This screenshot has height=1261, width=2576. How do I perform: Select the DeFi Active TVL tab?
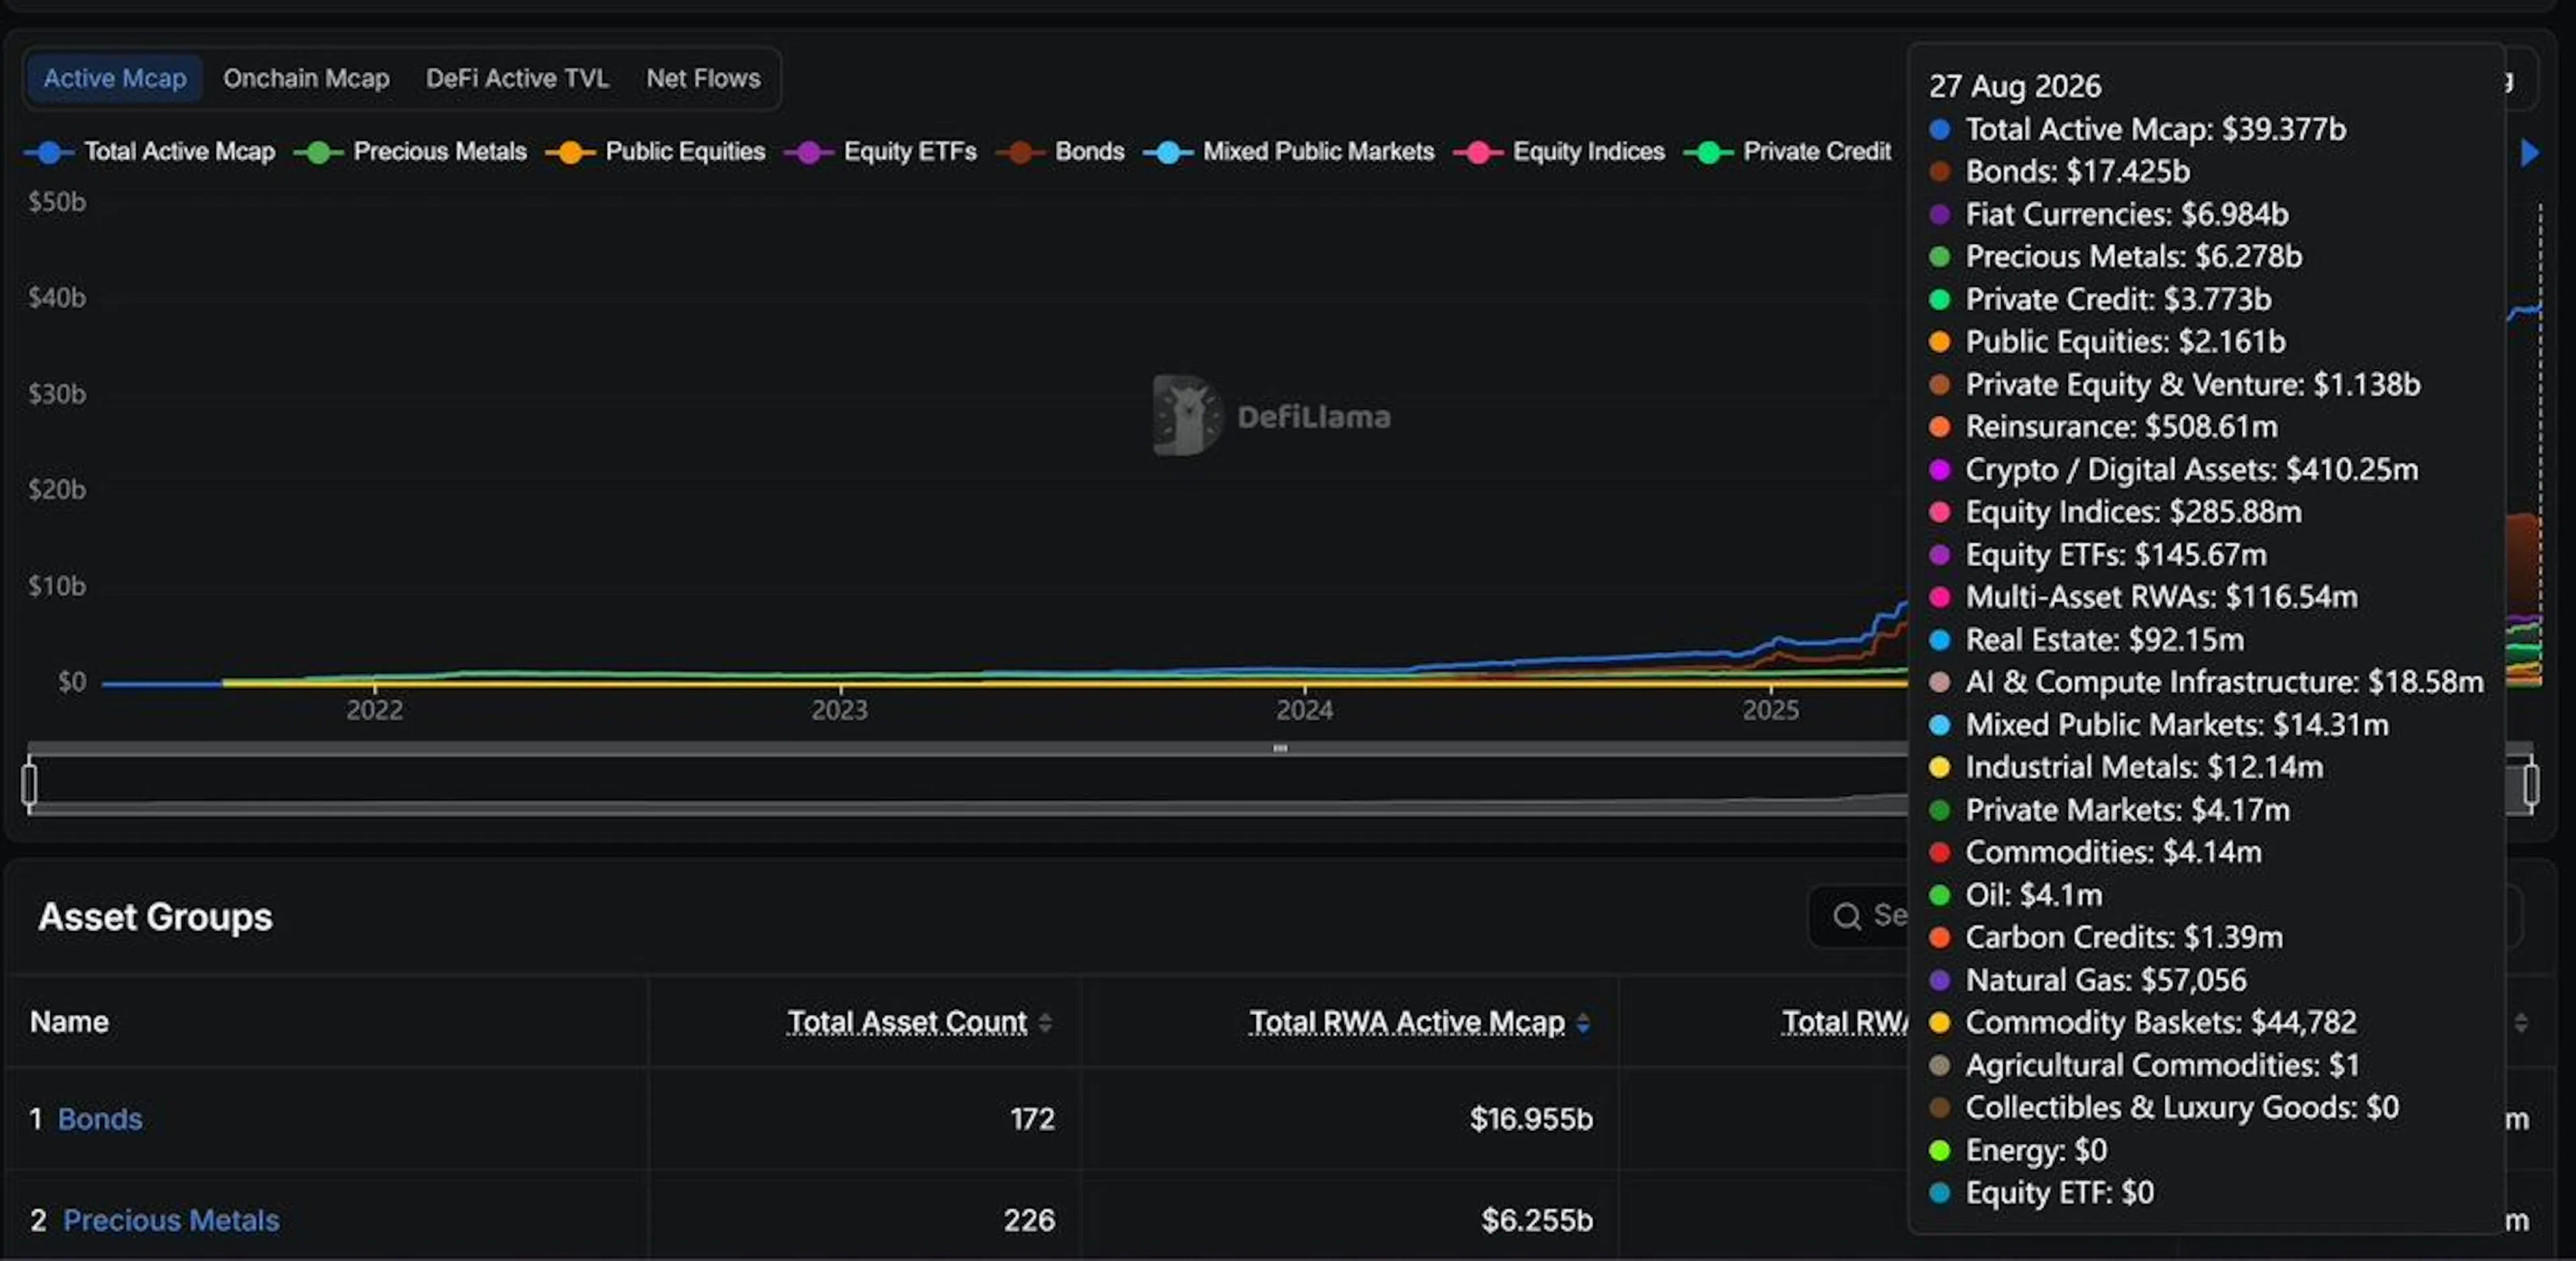pos(517,78)
